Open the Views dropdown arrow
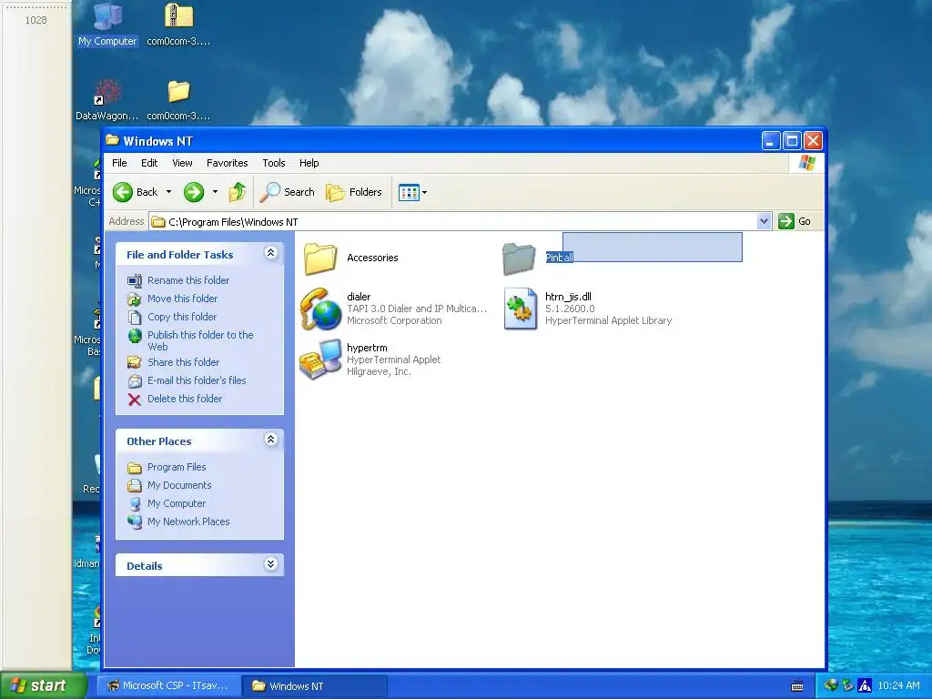 424,193
